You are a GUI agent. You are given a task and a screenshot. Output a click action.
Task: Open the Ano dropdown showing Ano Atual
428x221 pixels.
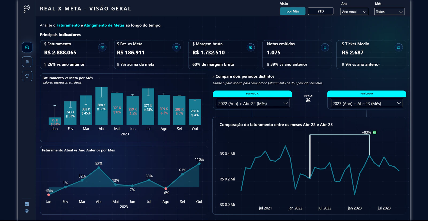[x=354, y=12]
